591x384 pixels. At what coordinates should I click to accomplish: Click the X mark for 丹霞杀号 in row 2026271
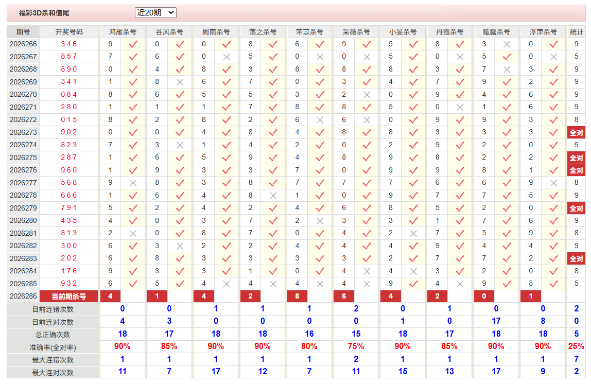pyautogui.click(x=460, y=108)
